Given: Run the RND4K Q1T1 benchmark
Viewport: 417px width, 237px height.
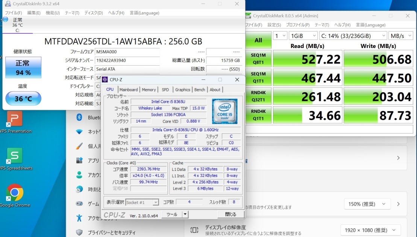Looking at the screenshot, I should (x=258, y=115).
